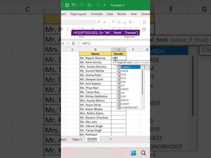Image resolution: width=211 pixels, height=158 pixels.
Task: Open the Undo history dropdown arrow
Action: click(77, 5)
